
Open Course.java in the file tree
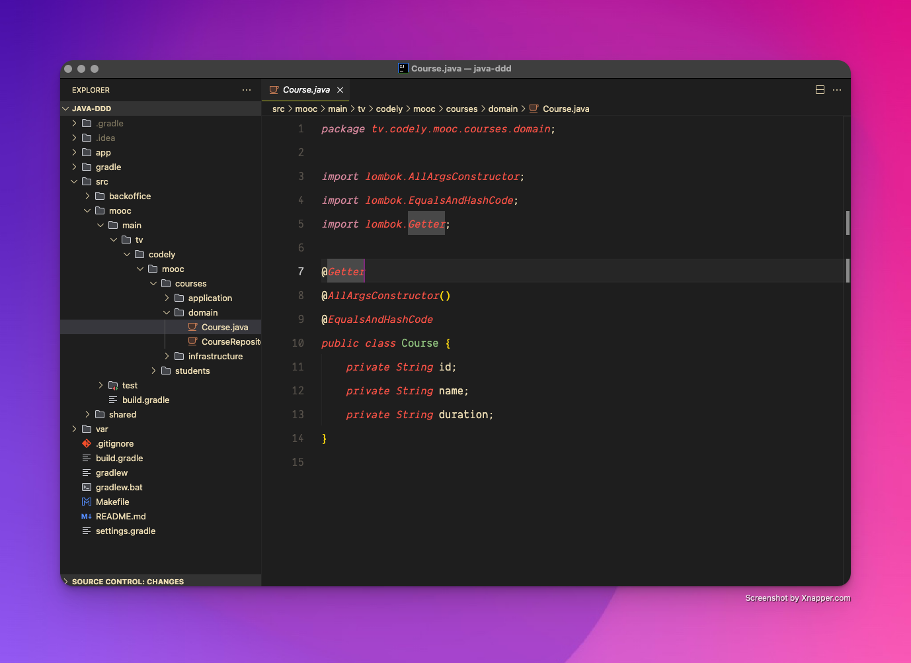tap(161, 327)
